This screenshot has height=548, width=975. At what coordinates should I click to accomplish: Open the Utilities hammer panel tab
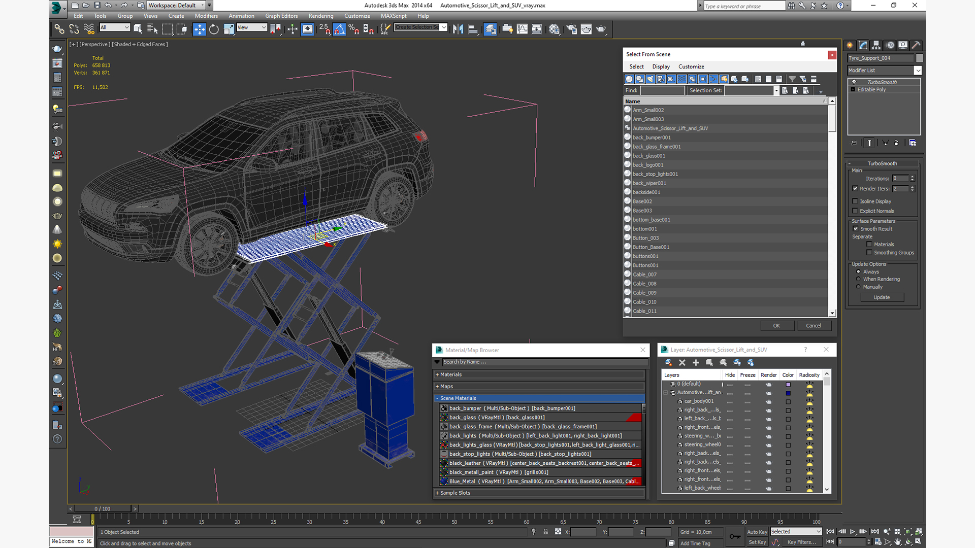coord(916,45)
